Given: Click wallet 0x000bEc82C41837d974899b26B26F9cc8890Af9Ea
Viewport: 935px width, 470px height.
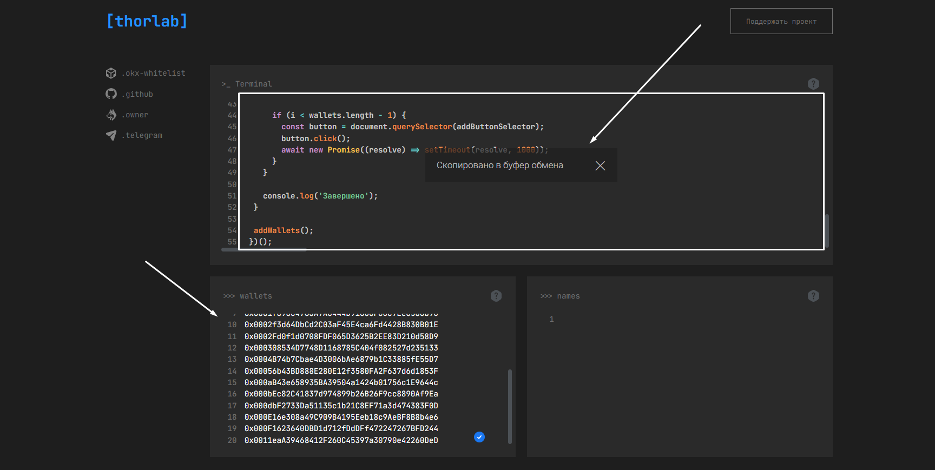Looking at the screenshot, I should coord(341,394).
